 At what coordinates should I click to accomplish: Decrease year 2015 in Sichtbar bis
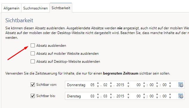click(128, 97)
